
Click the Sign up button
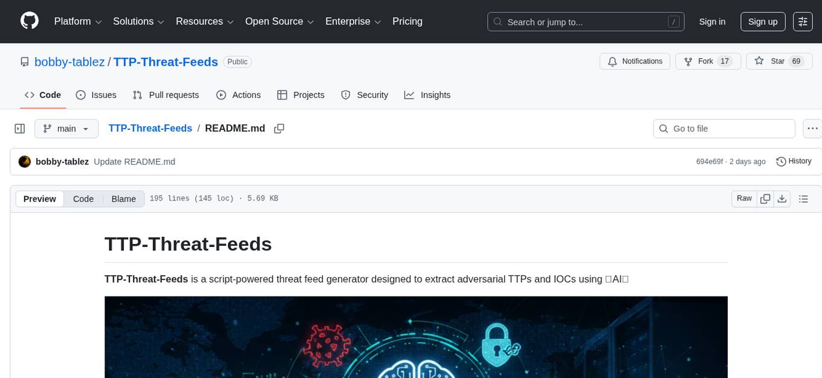[x=763, y=21]
